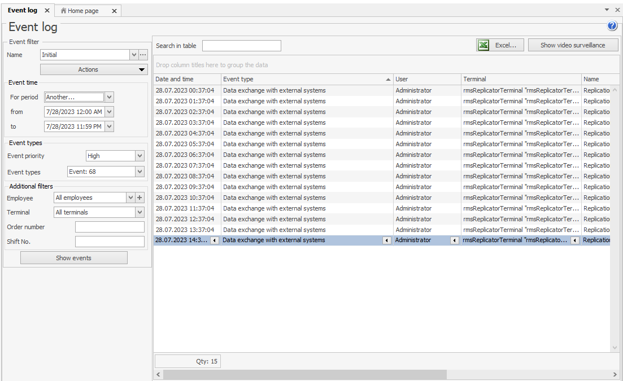
Task: Click the horizontal scrollbar at table bottom
Action: [x=305, y=375]
